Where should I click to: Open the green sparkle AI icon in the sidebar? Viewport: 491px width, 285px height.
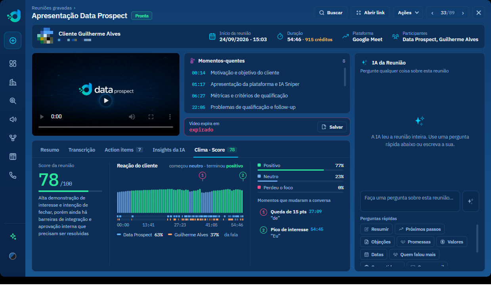click(x=13, y=236)
